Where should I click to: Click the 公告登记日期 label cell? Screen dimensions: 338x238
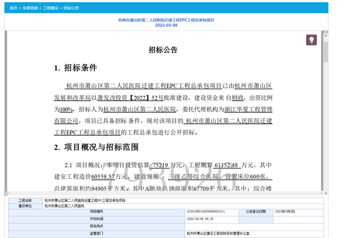click(256, 212)
